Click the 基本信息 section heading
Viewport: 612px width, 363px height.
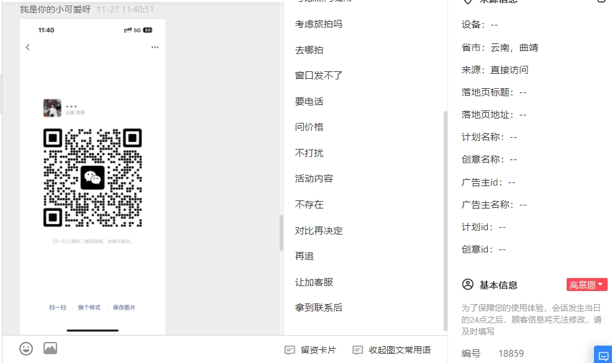[498, 285]
